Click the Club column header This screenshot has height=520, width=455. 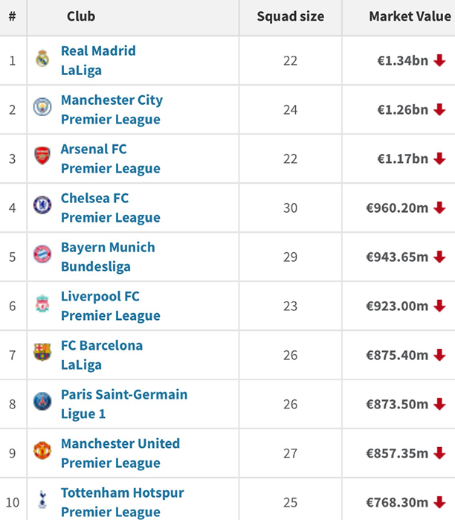pos(81,16)
